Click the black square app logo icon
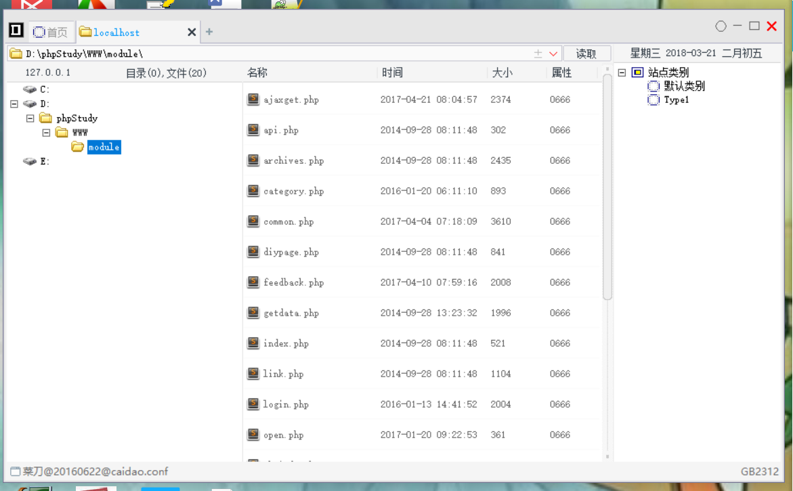Screen dimensions: 793x491 [x=16, y=30]
